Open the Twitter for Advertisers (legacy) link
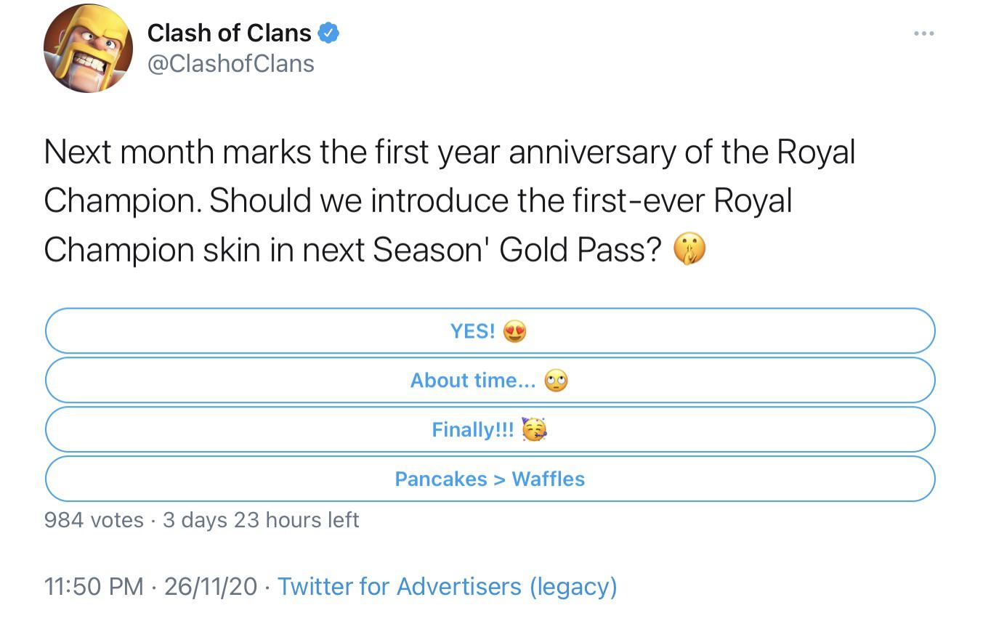The height and width of the screenshot is (621, 983). (x=447, y=586)
